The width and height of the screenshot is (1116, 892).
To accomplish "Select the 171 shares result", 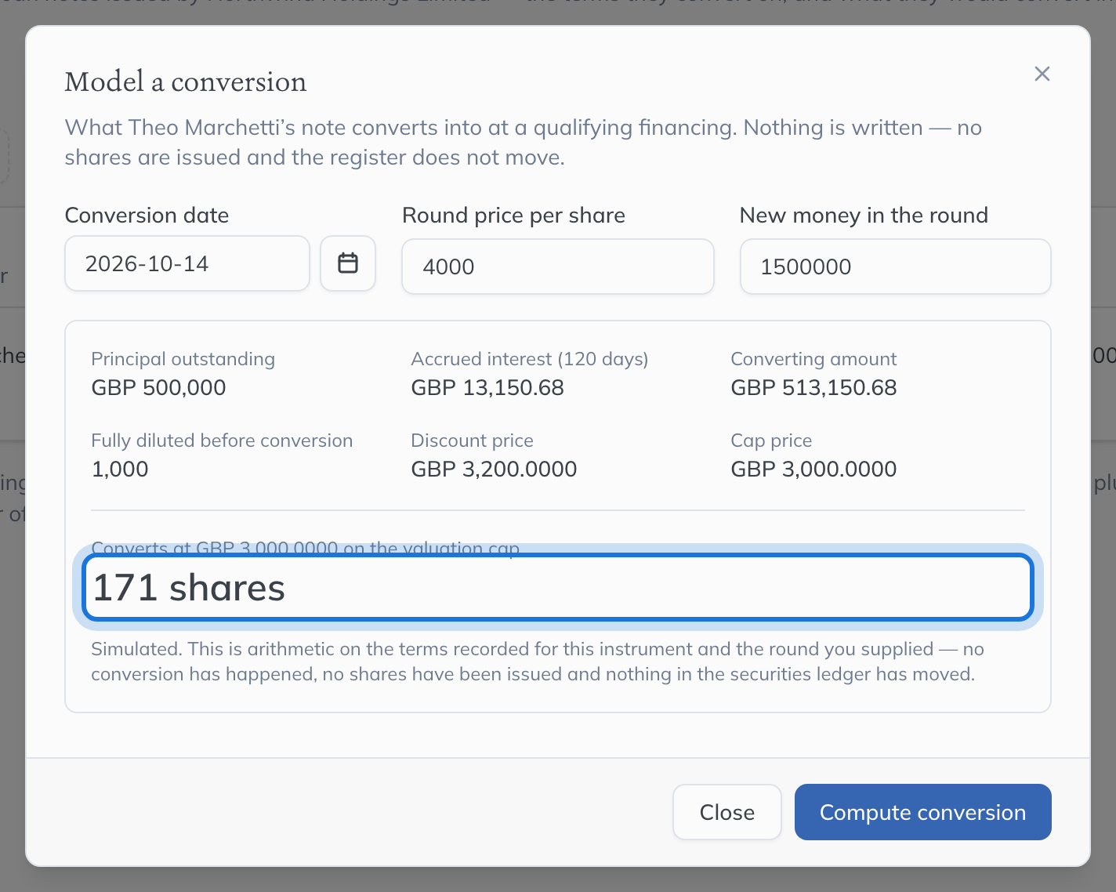I will [557, 587].
